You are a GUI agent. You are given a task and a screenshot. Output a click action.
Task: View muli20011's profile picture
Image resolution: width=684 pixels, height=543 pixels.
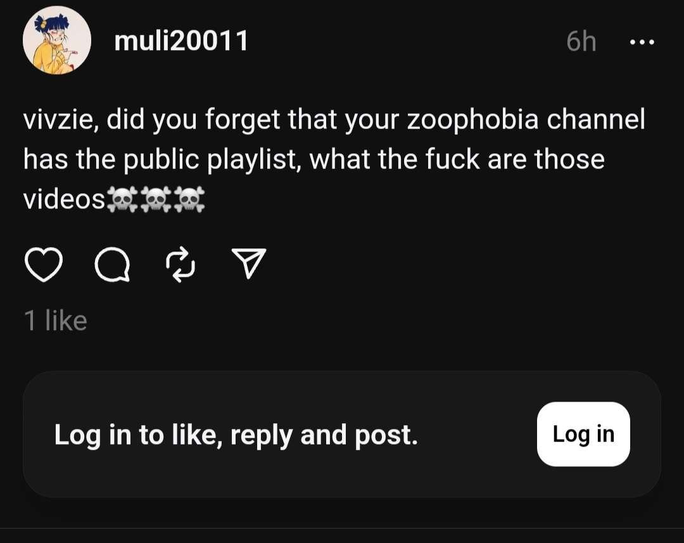tap(57, 40)
